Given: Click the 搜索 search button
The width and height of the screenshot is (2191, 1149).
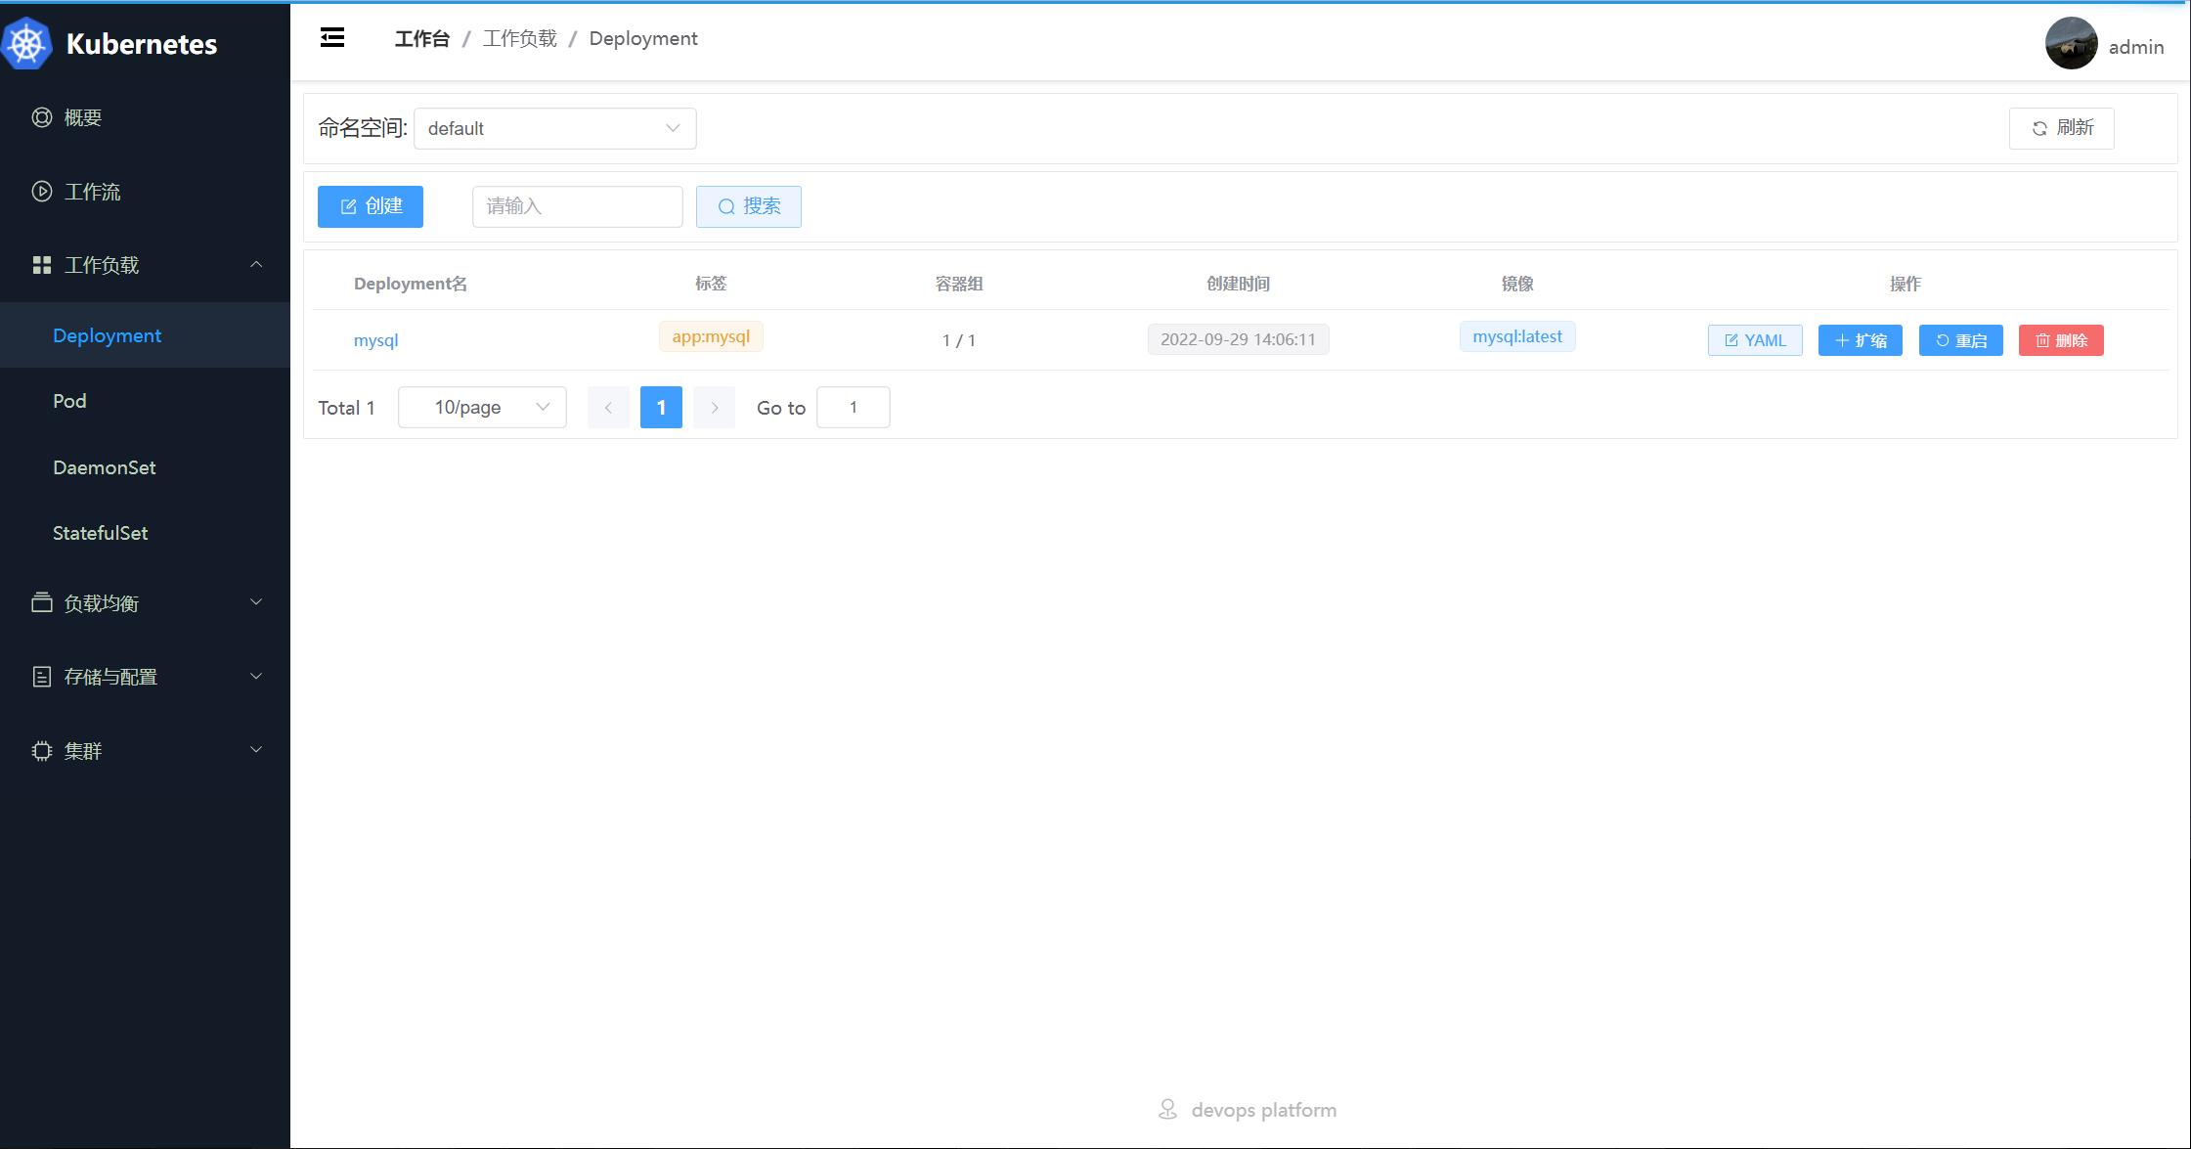Looking at the screenshot, I should pos(748,206).
